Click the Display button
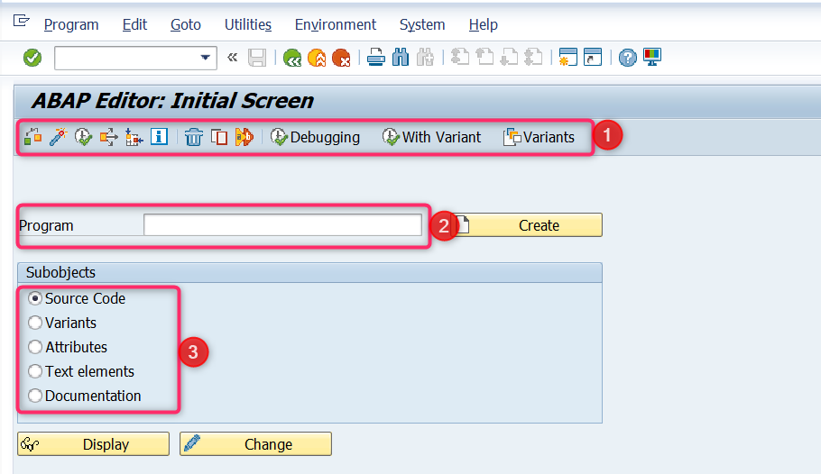This screenshot has height=474, width=821. coord(93,444)
